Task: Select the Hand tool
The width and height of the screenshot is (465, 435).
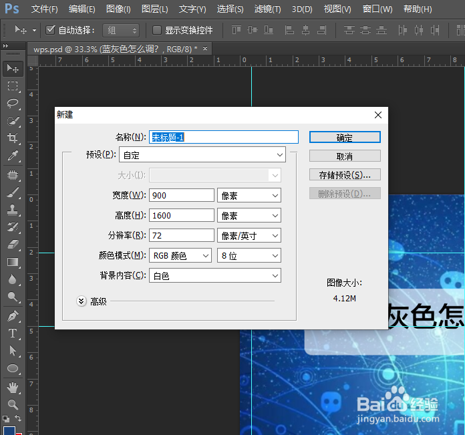Action: click(x=13, y=388)
